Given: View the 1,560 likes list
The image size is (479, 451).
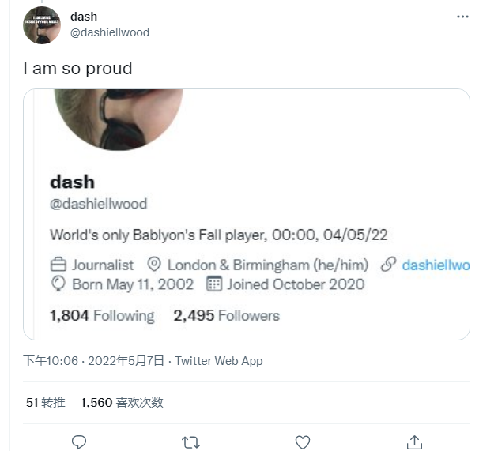Looking at the screenshot, I should coord(122,403).
